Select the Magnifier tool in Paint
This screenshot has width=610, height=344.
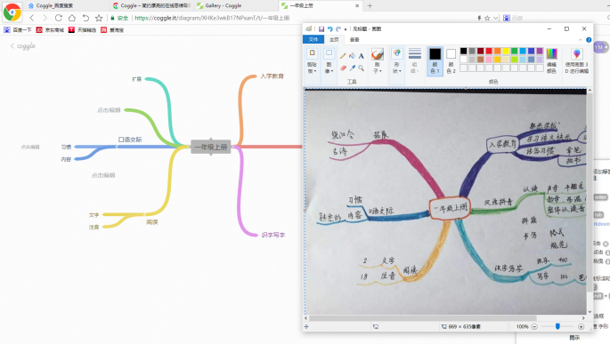coord(361,68)
